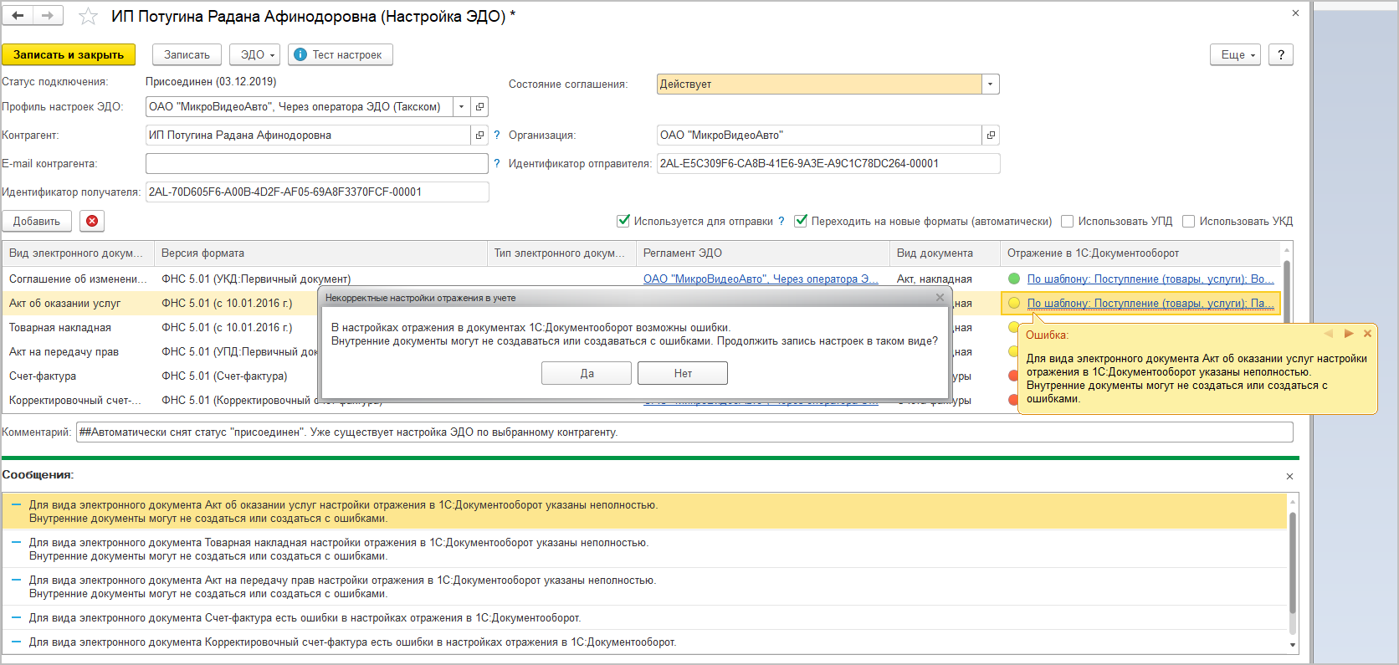Sort by Версия формата column header
Viewport: 1399px width, 665px height.
click(x=320, y=253)
